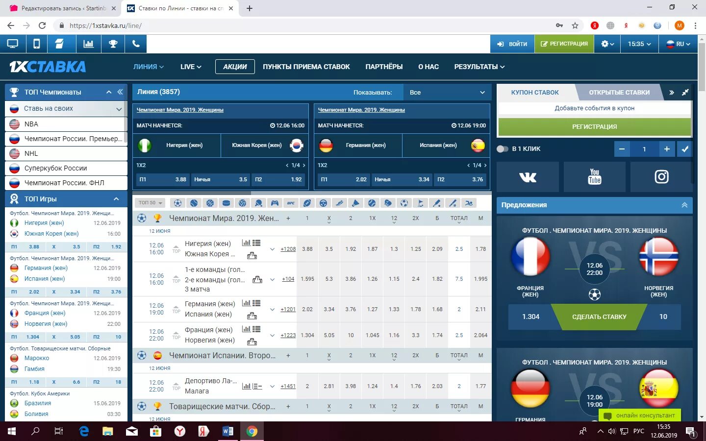This screenshot has width=706, height=441.
Task: Decrease the one-click bet amount
Action: point(622,149)
